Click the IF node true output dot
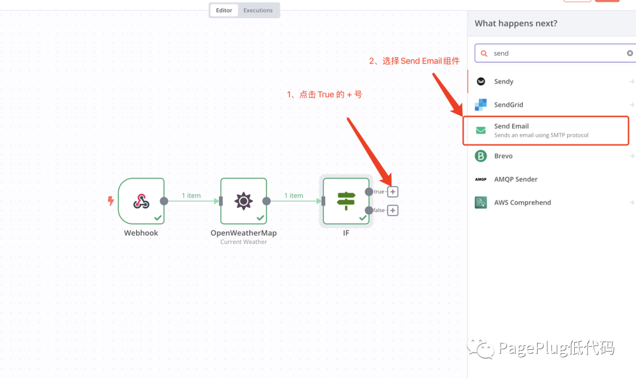 (x=369, y=192)
